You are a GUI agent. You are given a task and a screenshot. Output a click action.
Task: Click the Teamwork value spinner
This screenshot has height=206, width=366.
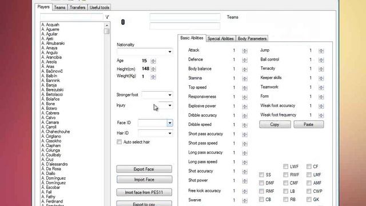point(321,88)
